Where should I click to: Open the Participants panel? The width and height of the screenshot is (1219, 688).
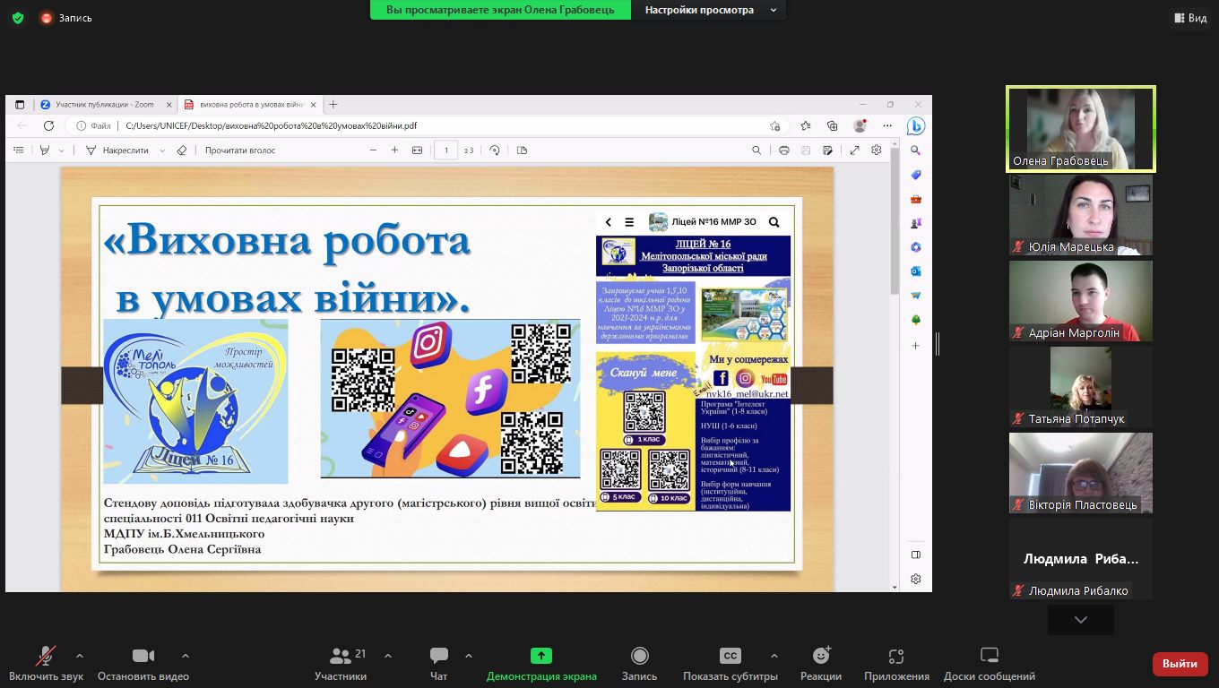(x=341, y=663)
